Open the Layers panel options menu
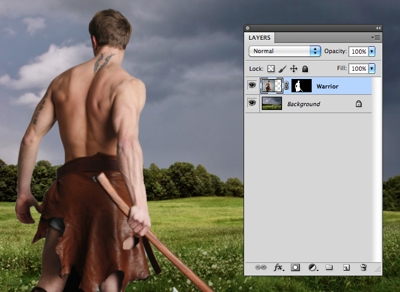Screen dimensions: 400x292 (375, 38)
